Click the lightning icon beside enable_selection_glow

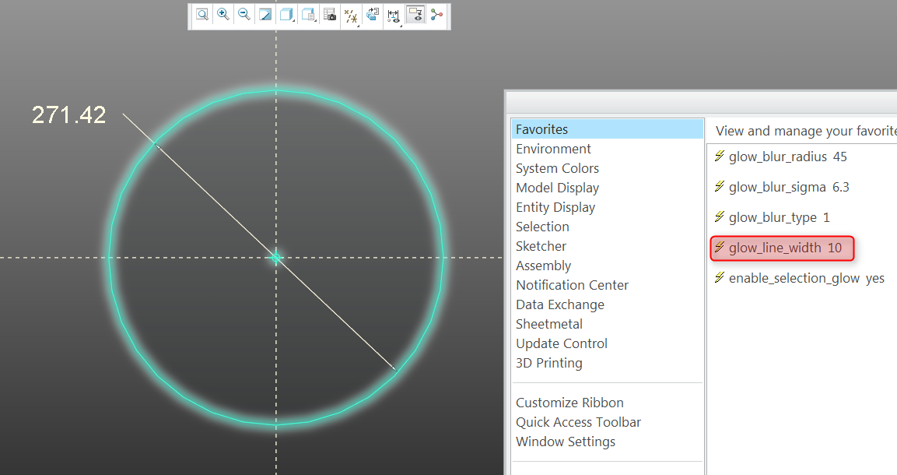[x=720, y=277]
